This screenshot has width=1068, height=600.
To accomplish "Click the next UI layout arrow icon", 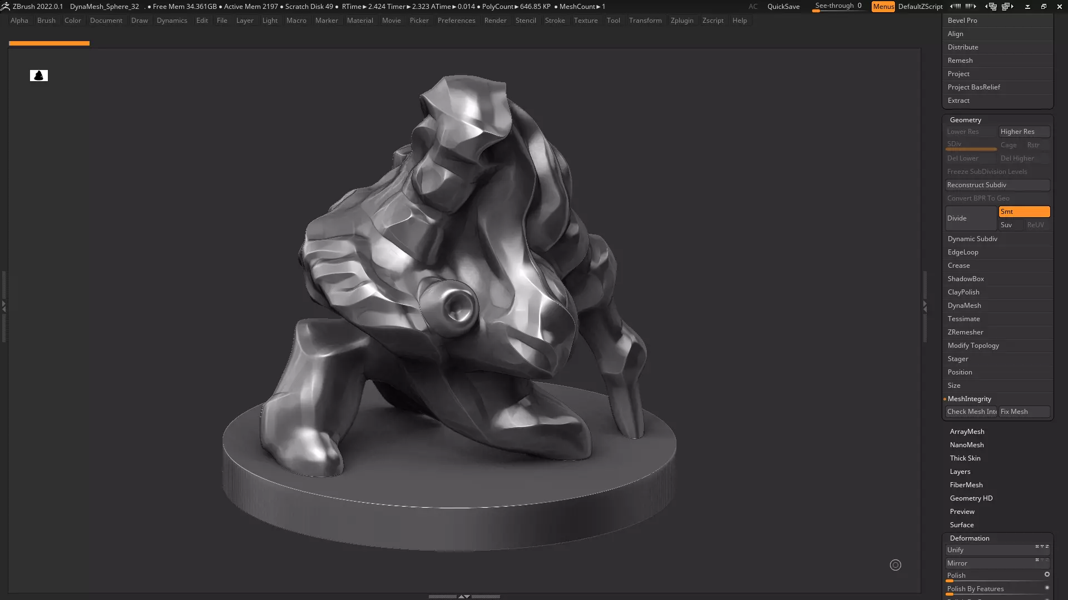I will (x=1007, y=7).
